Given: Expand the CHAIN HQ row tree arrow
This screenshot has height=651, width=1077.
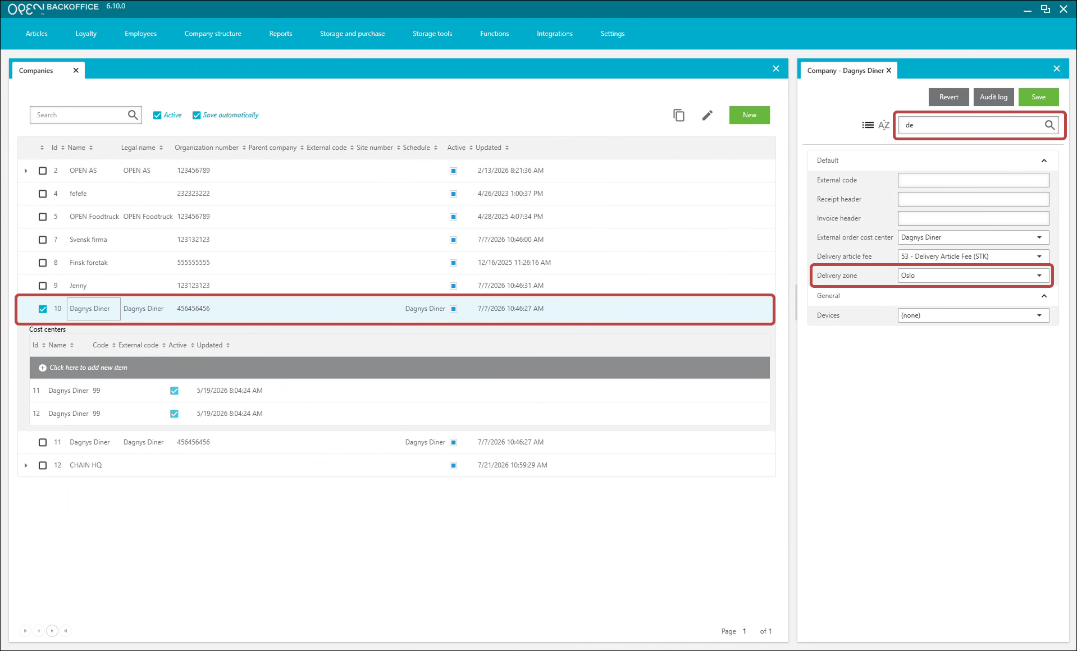Looking at the screenshot, I should coord(26,465).
